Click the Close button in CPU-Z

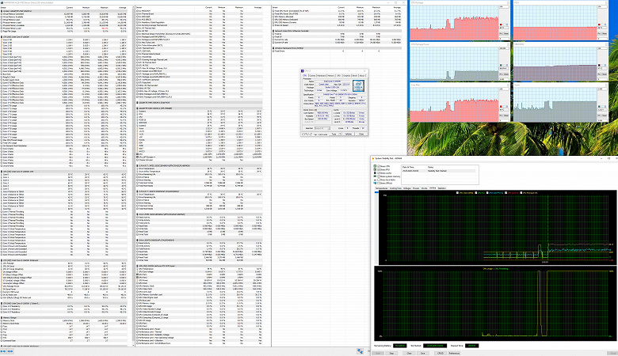coord(361,134)
